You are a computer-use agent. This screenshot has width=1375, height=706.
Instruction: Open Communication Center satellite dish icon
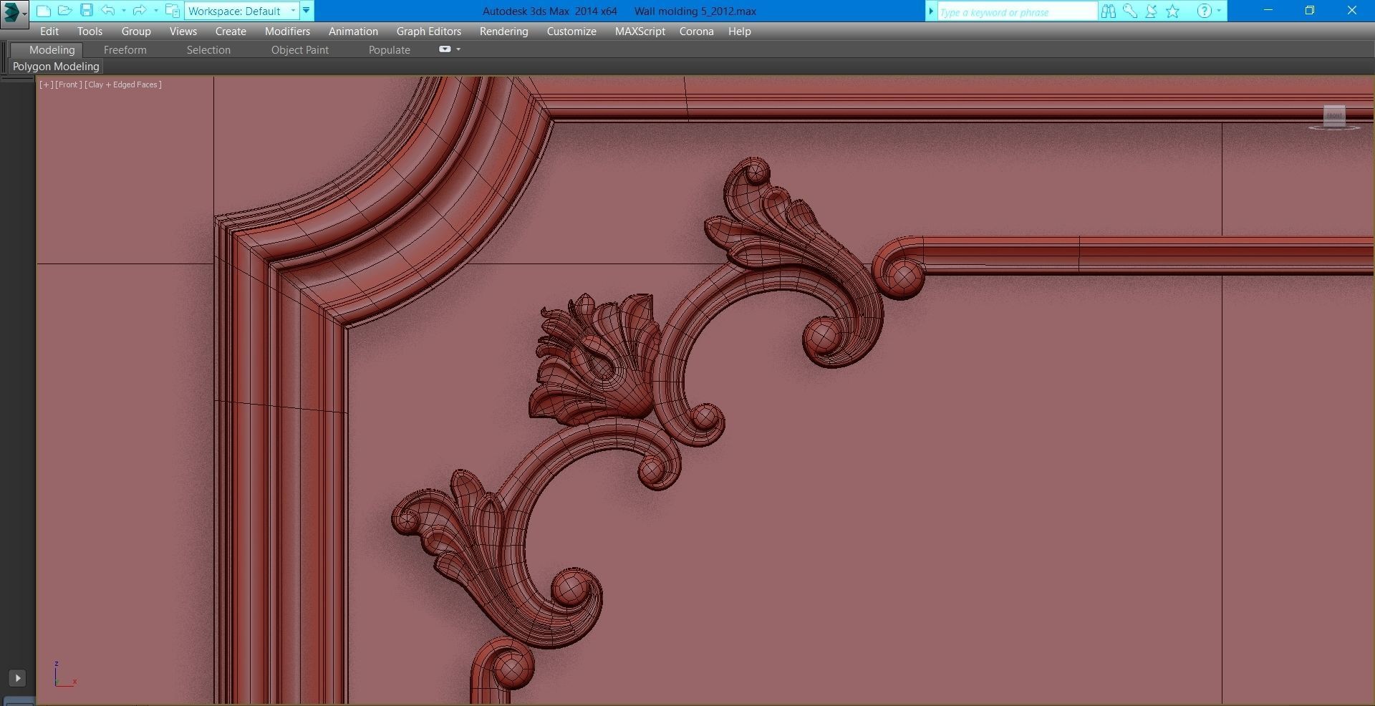click(1151, 11)
